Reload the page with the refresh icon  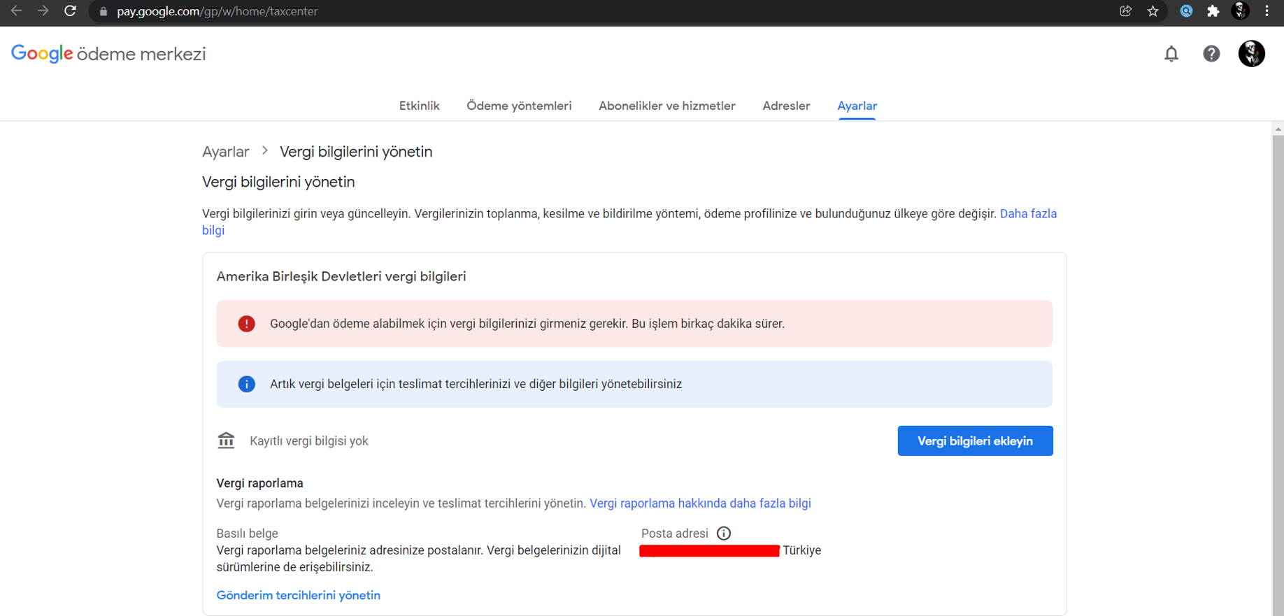70,11
